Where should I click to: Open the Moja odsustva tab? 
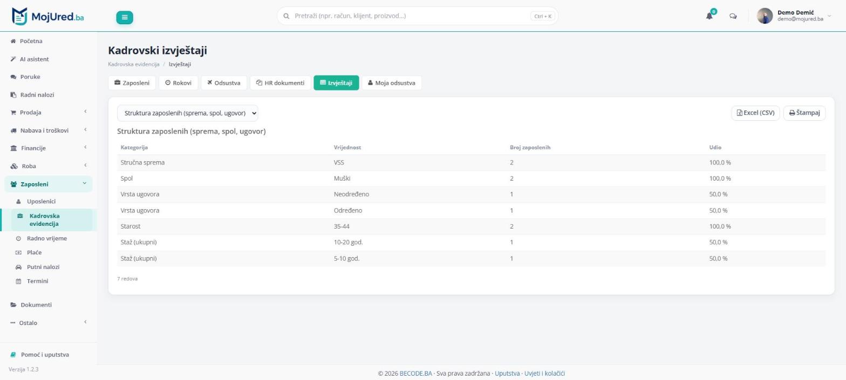click(392, 83)
